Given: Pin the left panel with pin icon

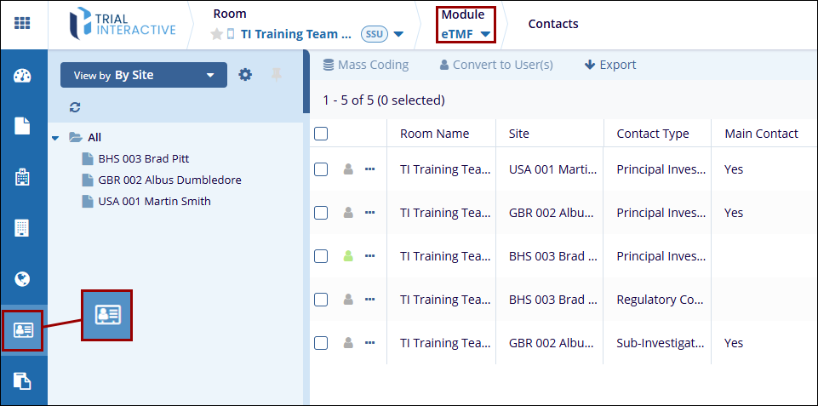Looking at the screenshot, I should (x=276, y=75).
